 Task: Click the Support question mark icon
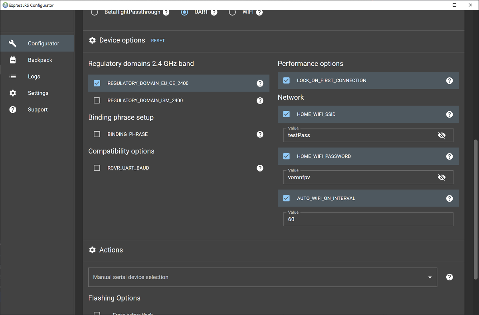[13, 110]
